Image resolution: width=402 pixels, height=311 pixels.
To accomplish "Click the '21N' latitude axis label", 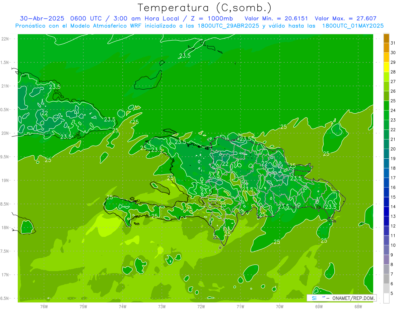I will point(5,86).
